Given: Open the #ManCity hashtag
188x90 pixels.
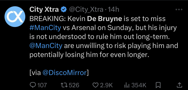Looking at the screenshot, I should pyautogui.click(x=45, y=28).
